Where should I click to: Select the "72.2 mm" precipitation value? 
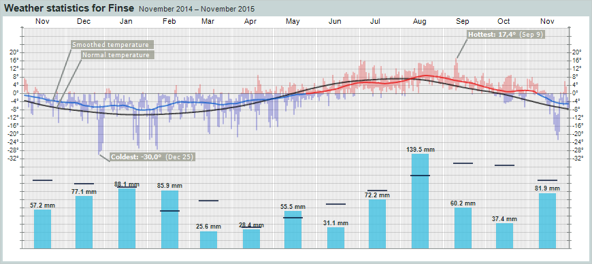click(x=377, y=195)
